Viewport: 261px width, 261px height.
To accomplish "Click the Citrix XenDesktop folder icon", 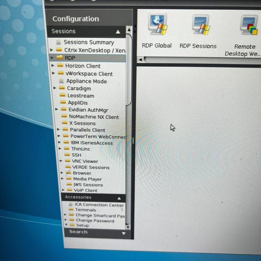I will point(59,49).
